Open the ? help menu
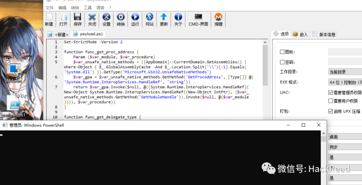This screenshot has width=362, height=185. click(x=110, y=8)
